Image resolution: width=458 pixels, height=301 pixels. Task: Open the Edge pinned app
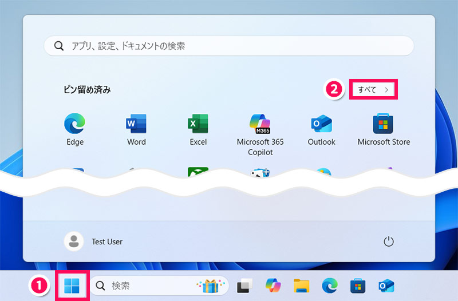75,129
